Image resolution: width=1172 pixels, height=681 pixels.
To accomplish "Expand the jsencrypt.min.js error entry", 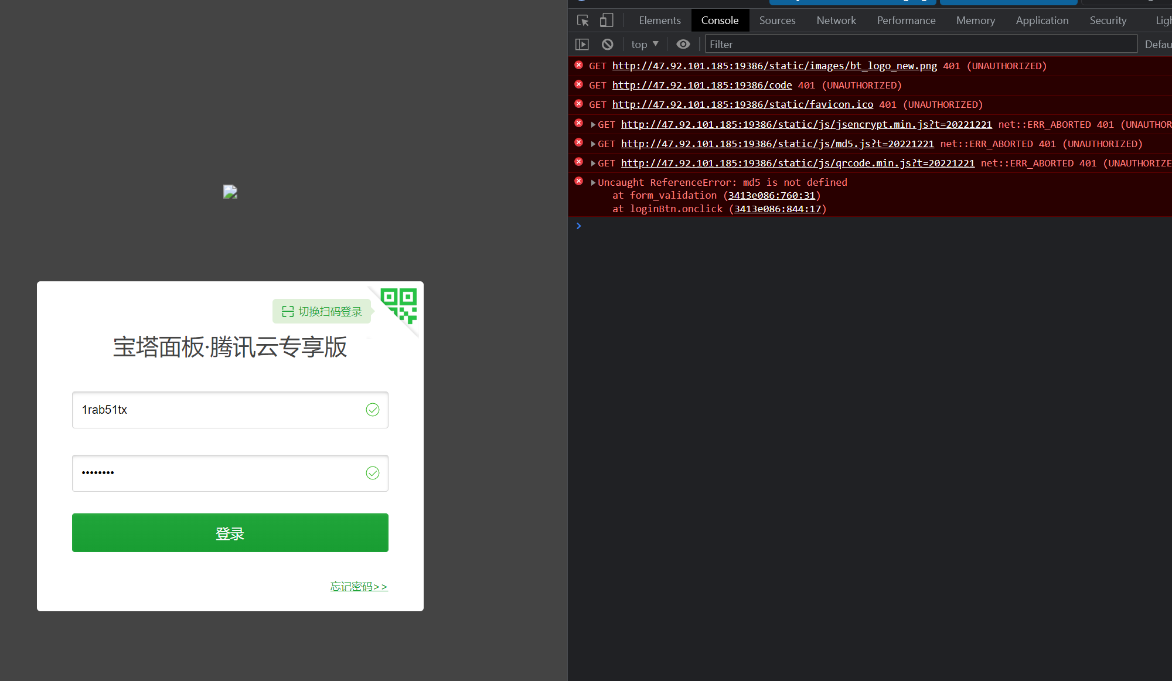I will (x=593, y=125).
